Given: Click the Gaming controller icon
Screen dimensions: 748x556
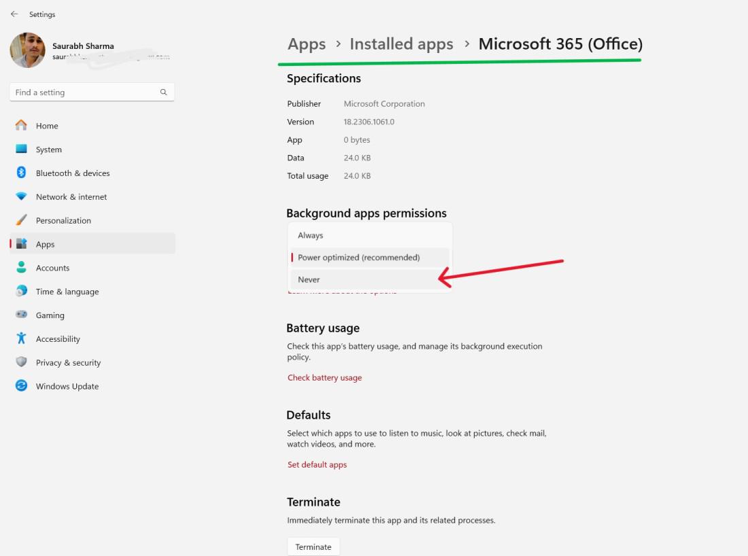Looking at the screenshot, I should click(x=21, y=315).
